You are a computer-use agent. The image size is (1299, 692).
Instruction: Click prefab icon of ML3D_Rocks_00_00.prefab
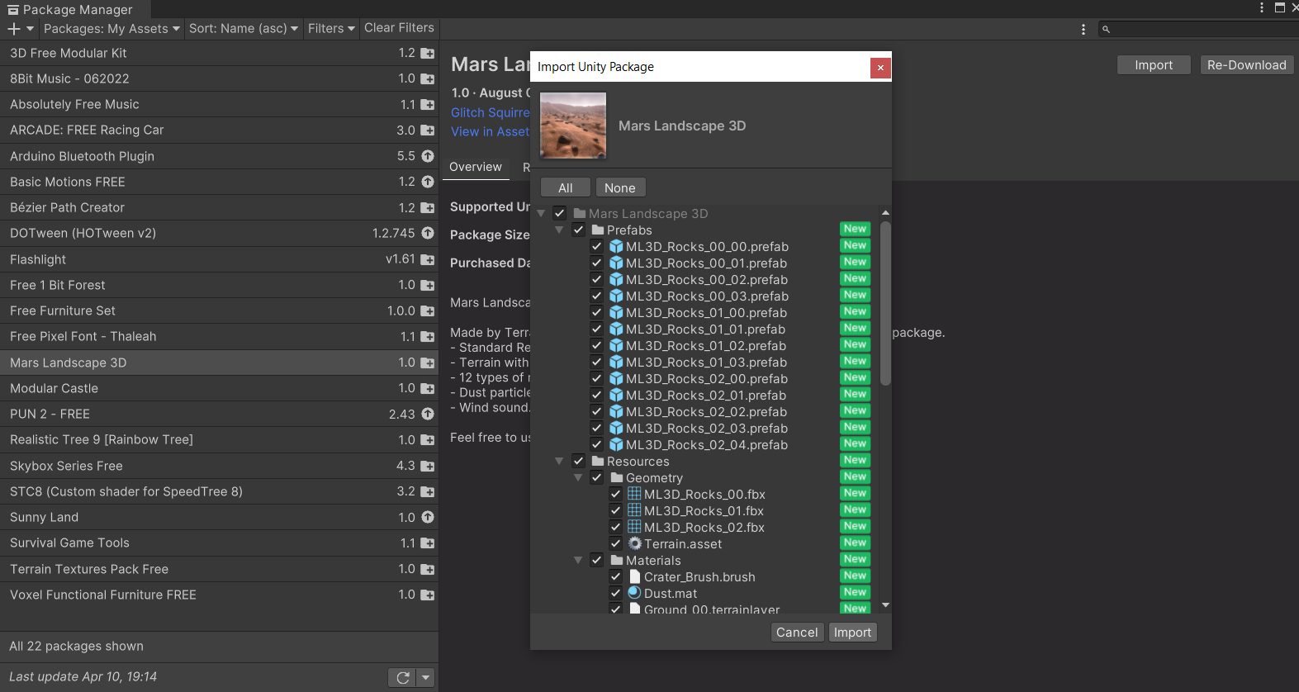pyautogui.click(x=616, y=246)
